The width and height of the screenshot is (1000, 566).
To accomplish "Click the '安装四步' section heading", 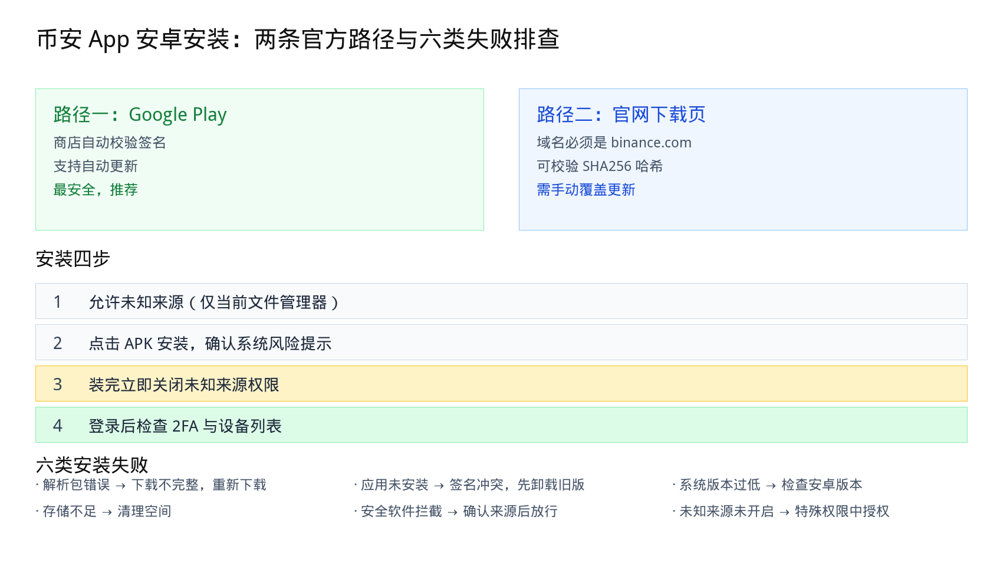I will coord(73,259).
